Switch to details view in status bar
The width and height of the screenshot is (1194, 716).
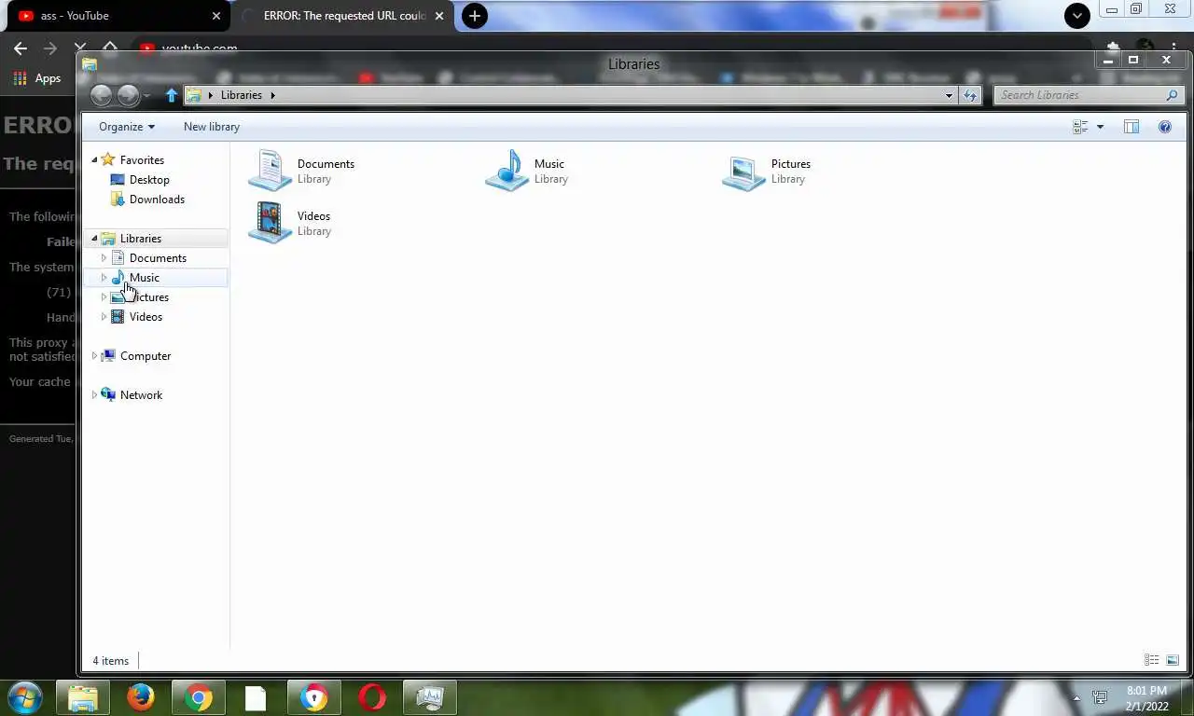pos(1152,660)
